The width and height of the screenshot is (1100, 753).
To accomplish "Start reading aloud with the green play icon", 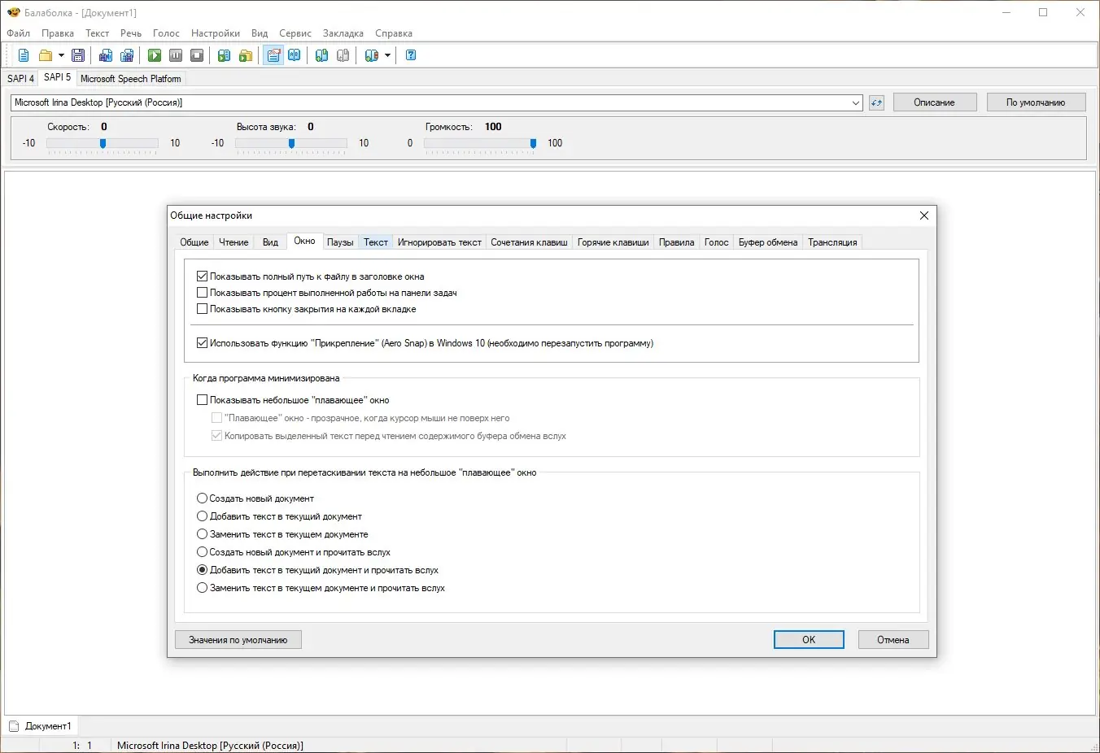I will pos(155,55).
